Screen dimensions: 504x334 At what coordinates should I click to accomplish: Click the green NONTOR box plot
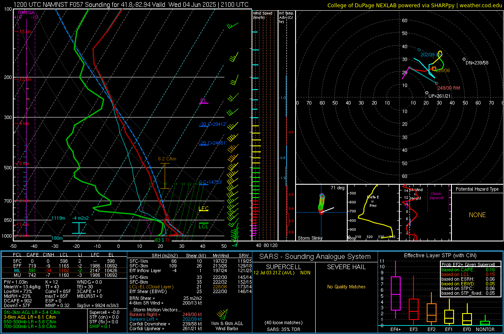[x=485, y=321]
